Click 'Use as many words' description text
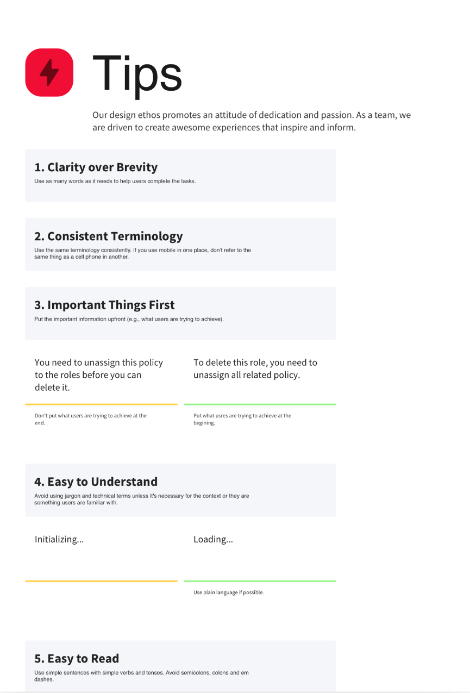This screenshot has width=470, height=693. [x=115, y=181]
